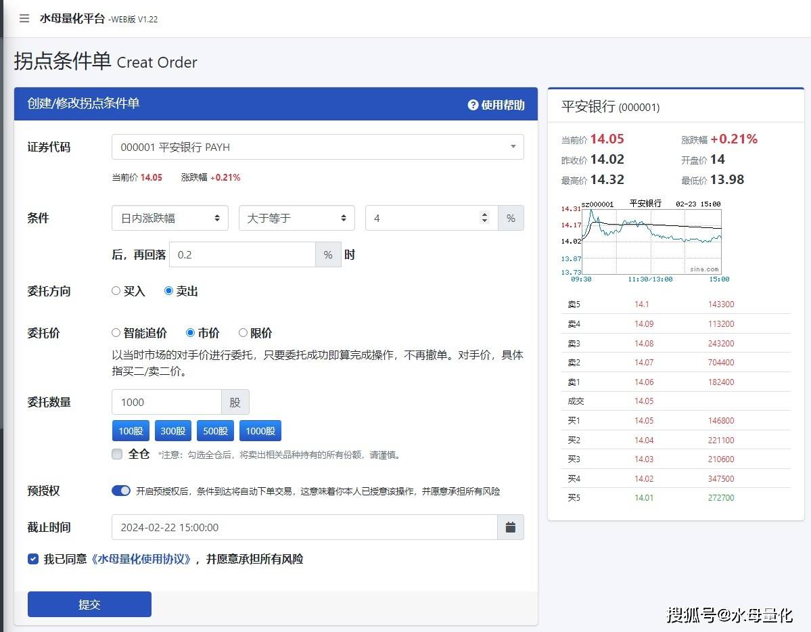Click the % unit icon beside the threshold field
Image resolution: width=811 pixels, height=632 pixels.
pos(511,218)
